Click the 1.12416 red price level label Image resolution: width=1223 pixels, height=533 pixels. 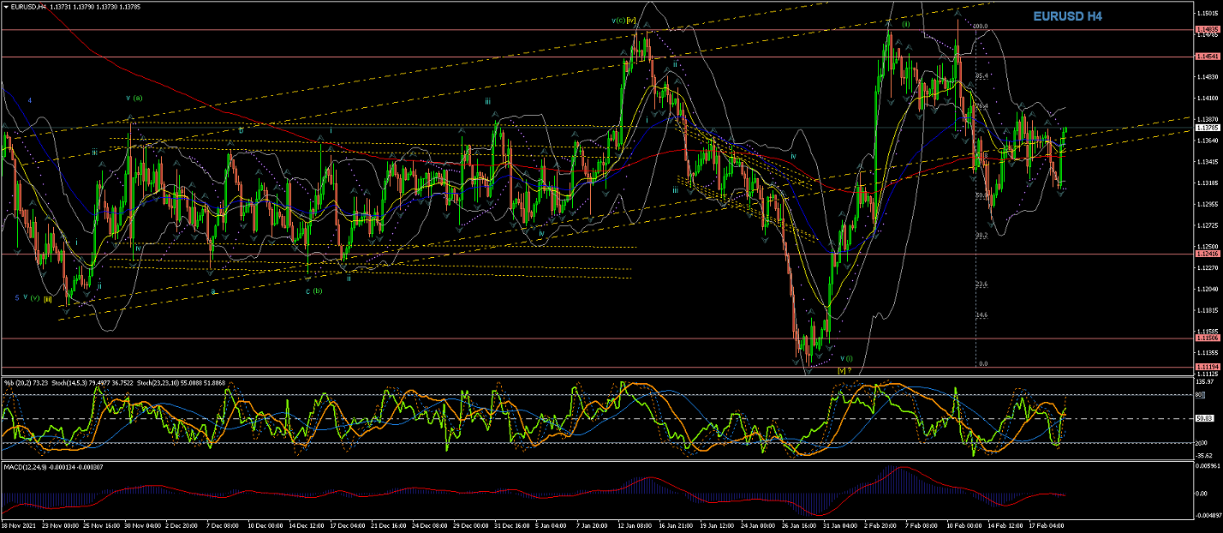(x=1206, y=254)
